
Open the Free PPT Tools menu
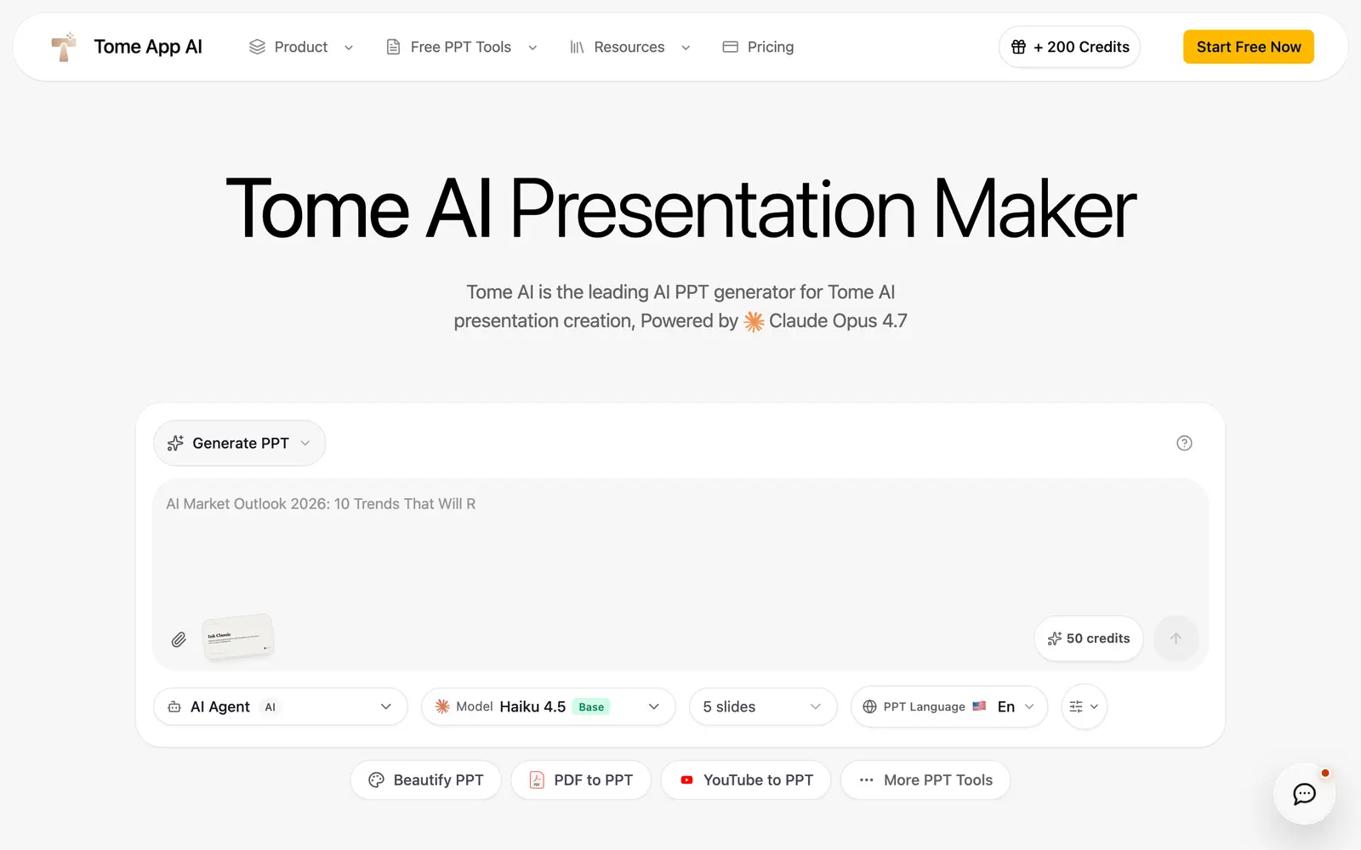[461, 47]
